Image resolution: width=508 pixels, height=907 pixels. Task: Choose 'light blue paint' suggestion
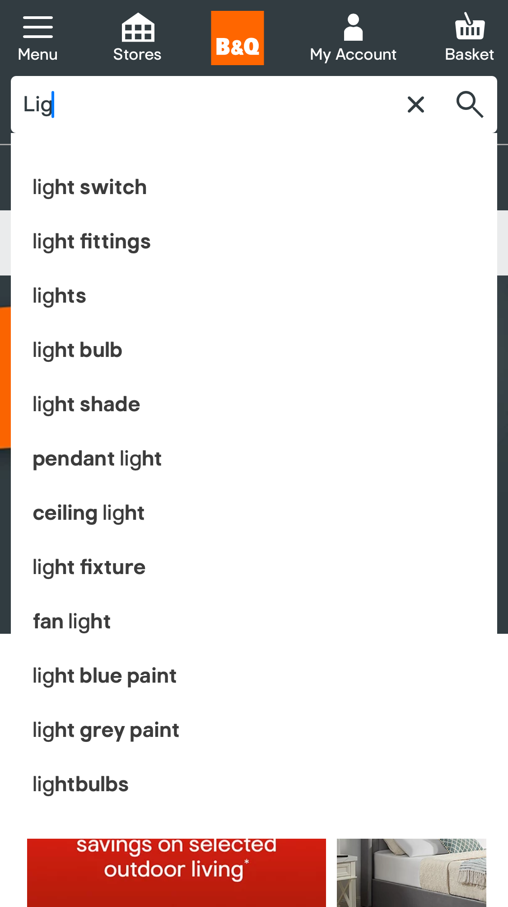104,675
